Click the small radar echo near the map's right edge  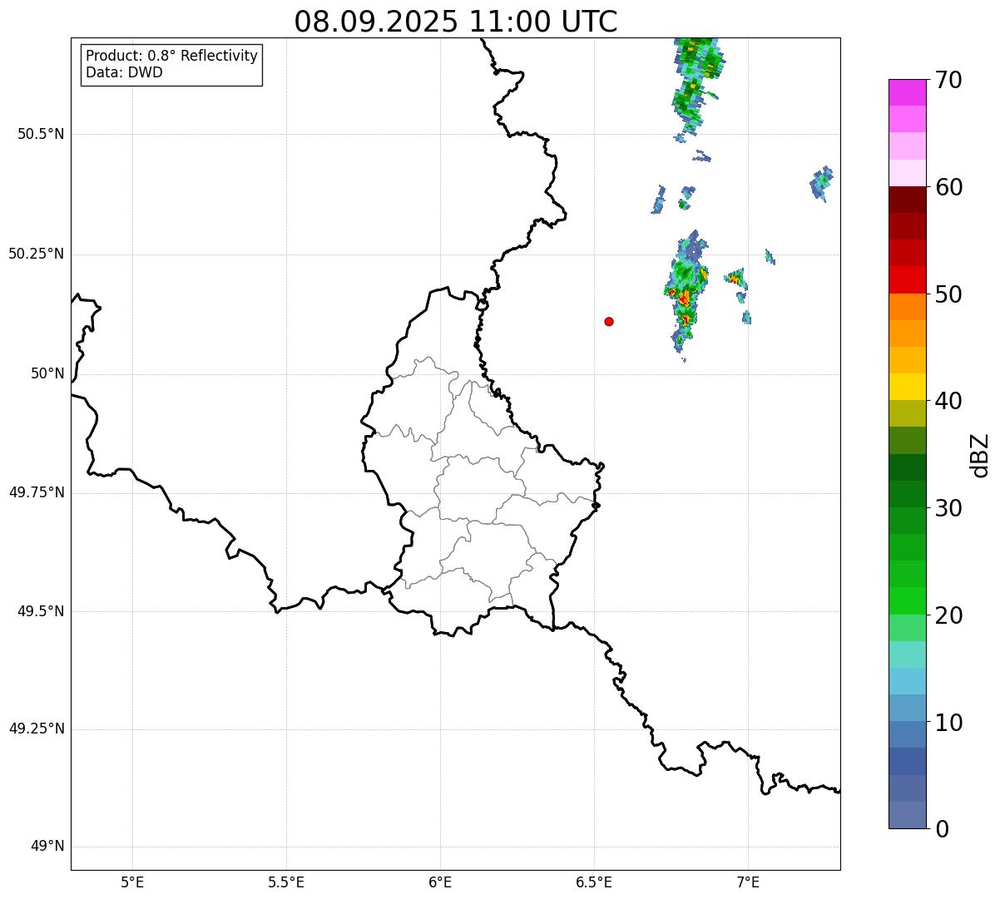pos(822,183)
